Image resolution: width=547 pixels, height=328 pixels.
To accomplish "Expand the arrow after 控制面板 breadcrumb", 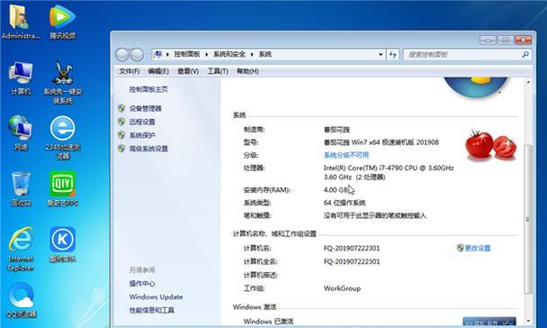I will [x=207, y=54].
